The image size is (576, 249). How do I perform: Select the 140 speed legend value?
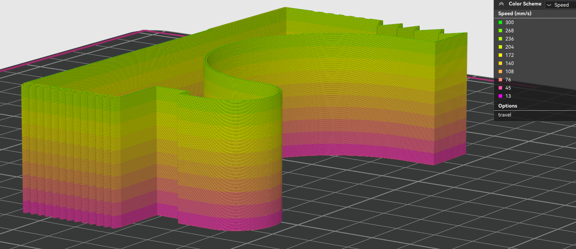coord(509,64)
